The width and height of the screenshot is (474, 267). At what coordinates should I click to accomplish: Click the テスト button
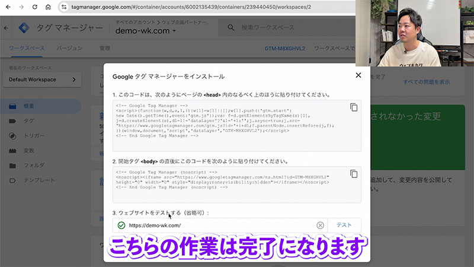tap(344, 225)
